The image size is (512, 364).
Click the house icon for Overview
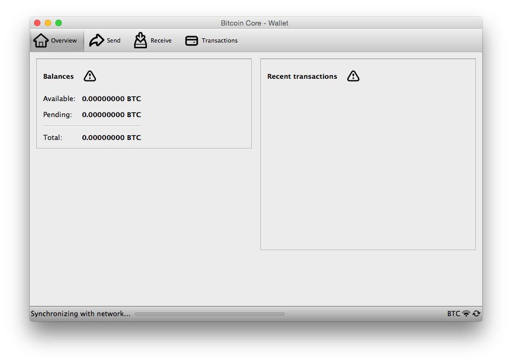[x=41, y=40]
